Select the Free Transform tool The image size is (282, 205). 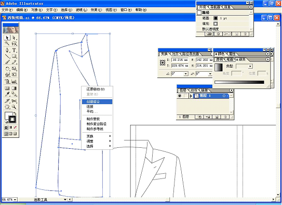click(14, 74)
